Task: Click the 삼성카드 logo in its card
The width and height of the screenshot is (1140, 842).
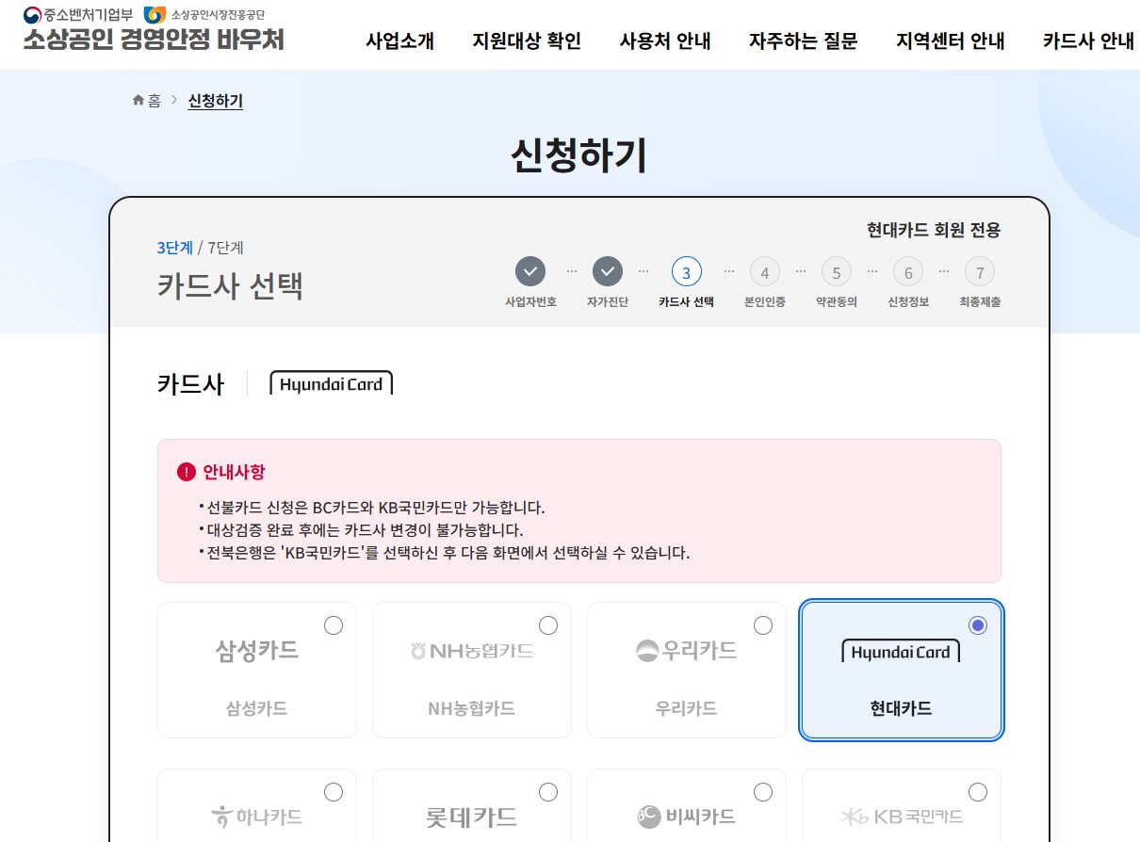Action: tap(257, 650)
